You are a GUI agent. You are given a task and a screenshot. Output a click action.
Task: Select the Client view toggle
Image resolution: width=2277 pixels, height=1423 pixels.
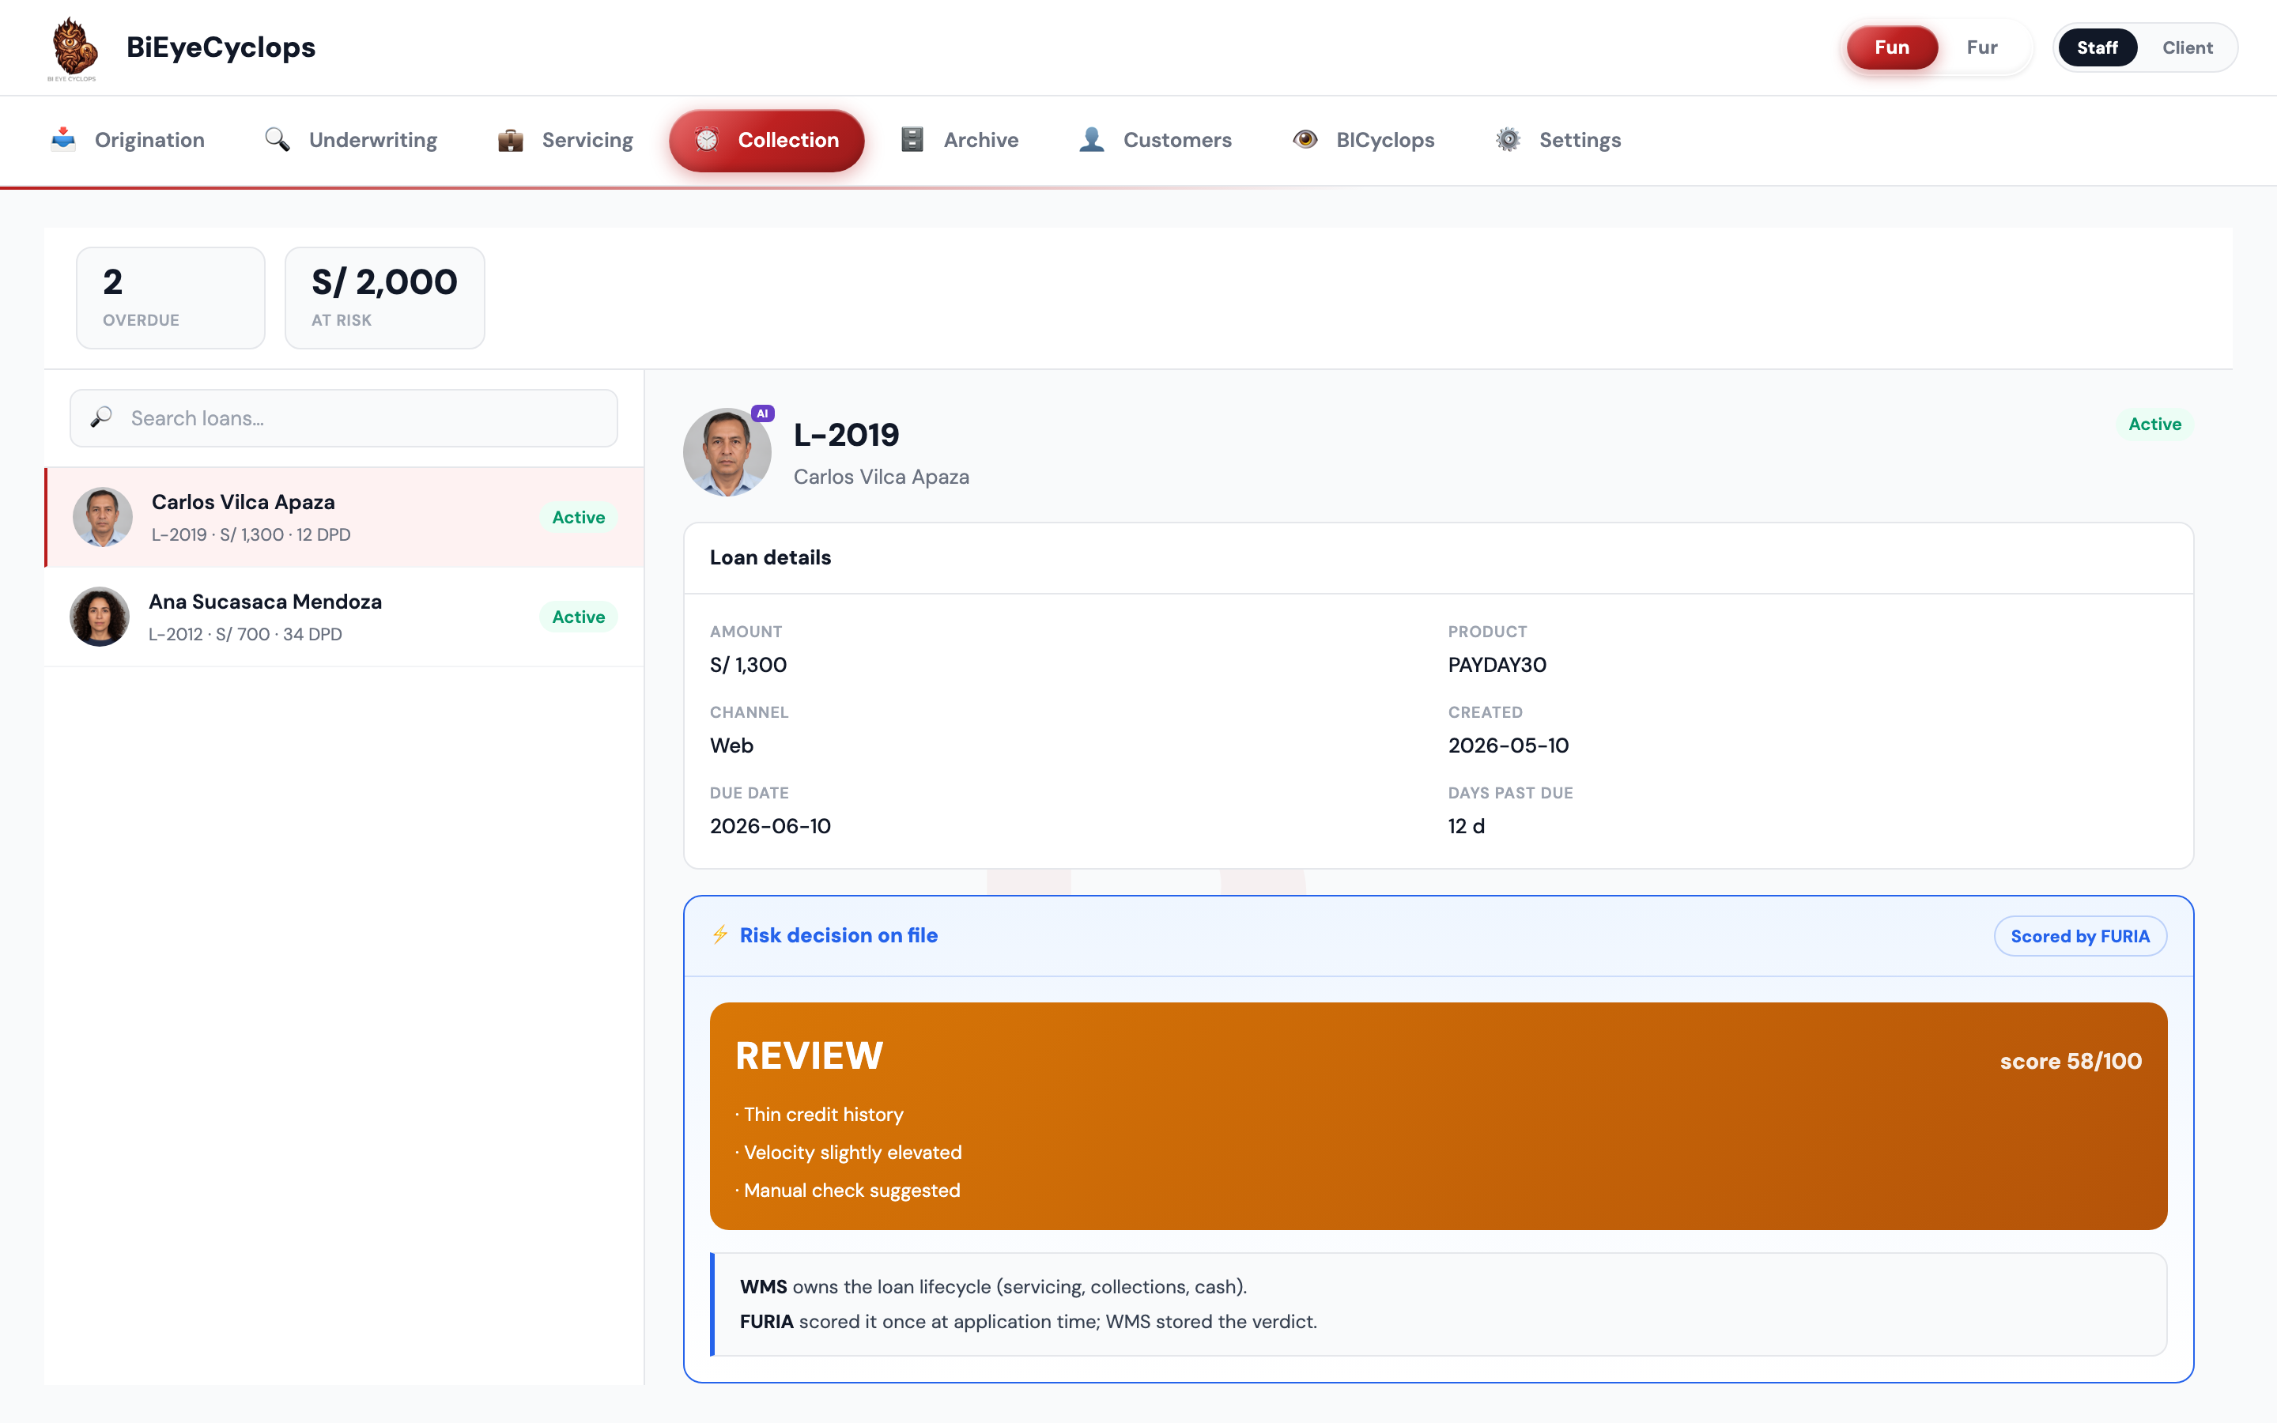tap(2187, 47)
